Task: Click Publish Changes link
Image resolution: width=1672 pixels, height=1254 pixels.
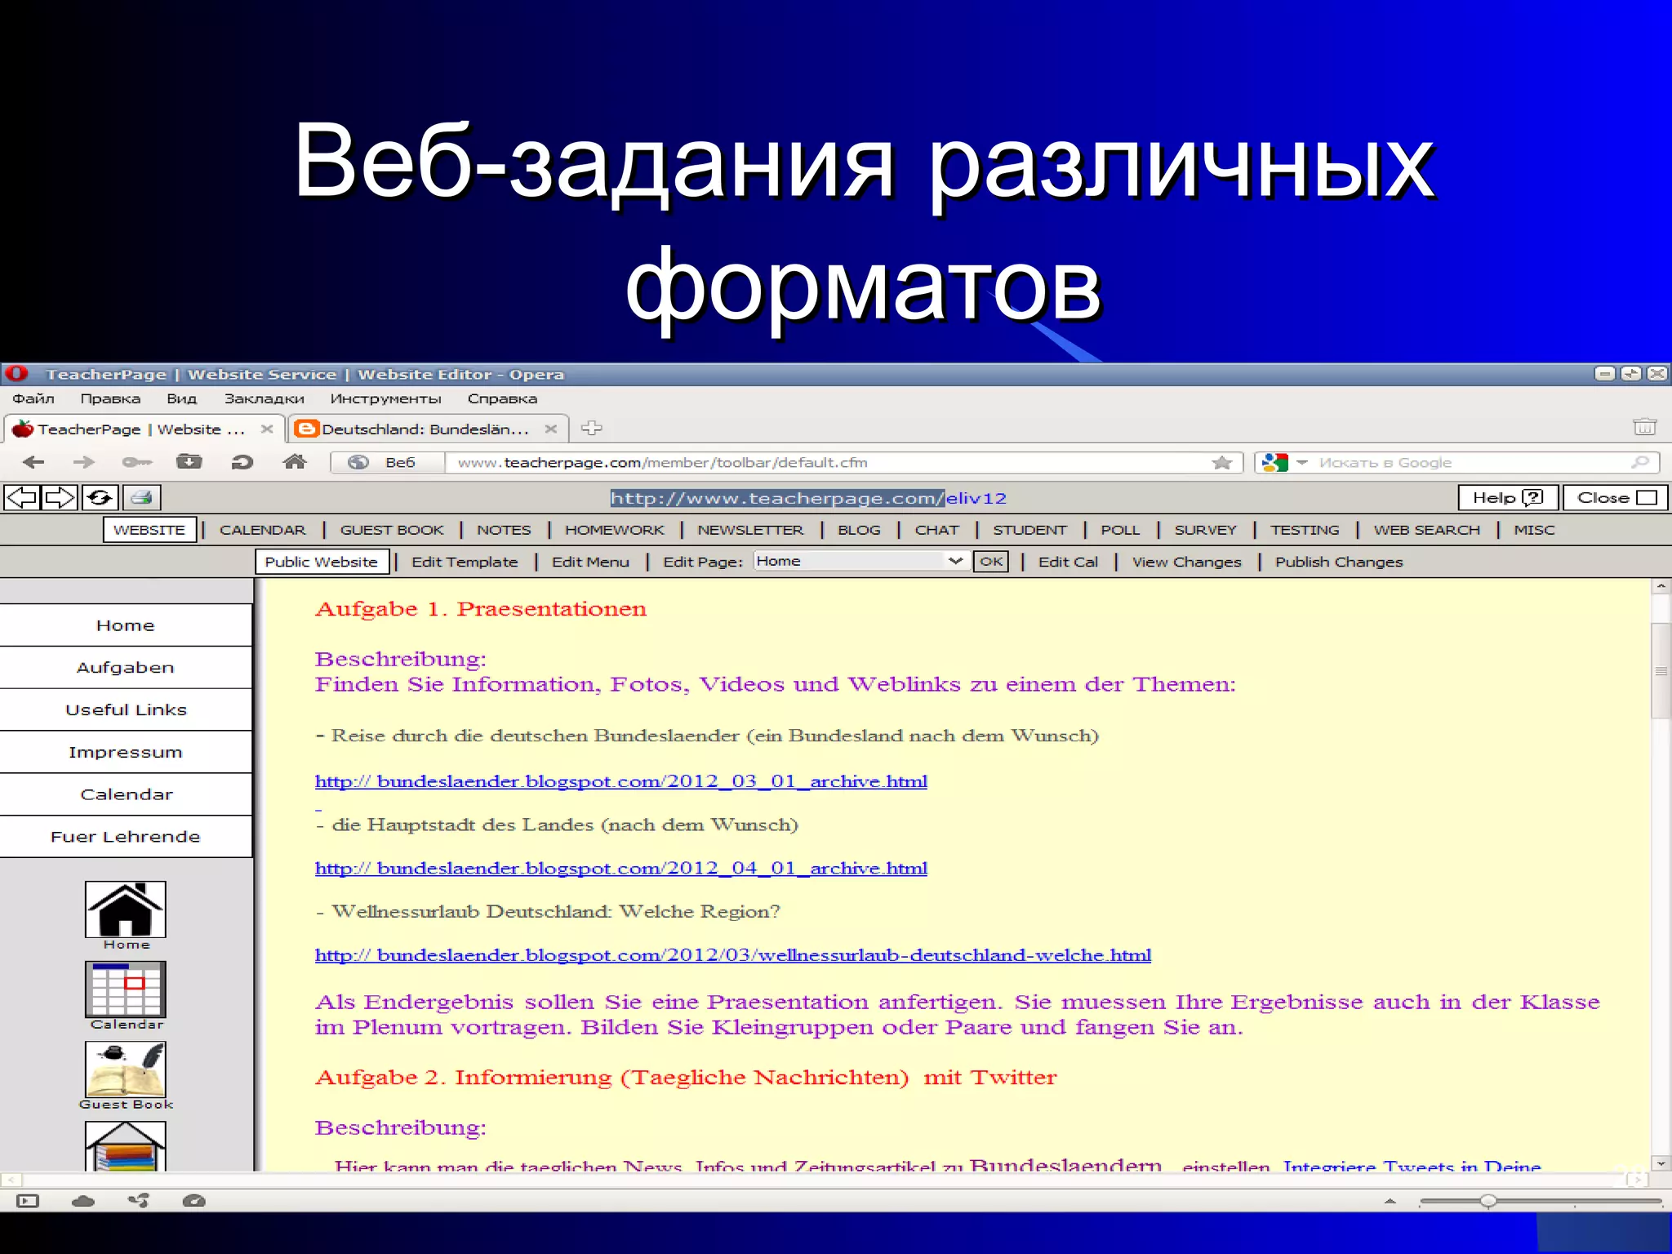Action: point(1339,562)
